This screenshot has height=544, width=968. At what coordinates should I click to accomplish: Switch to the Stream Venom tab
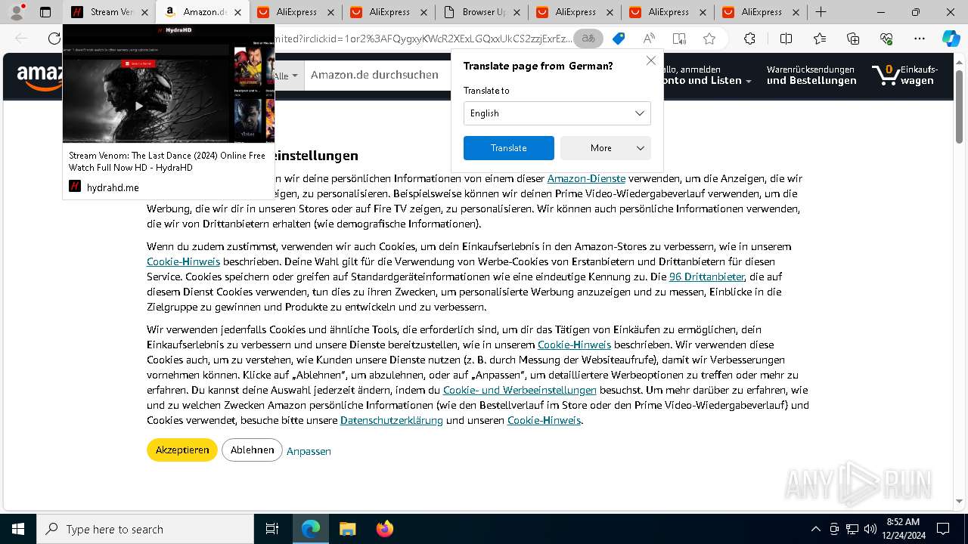(x=110, y=12)
